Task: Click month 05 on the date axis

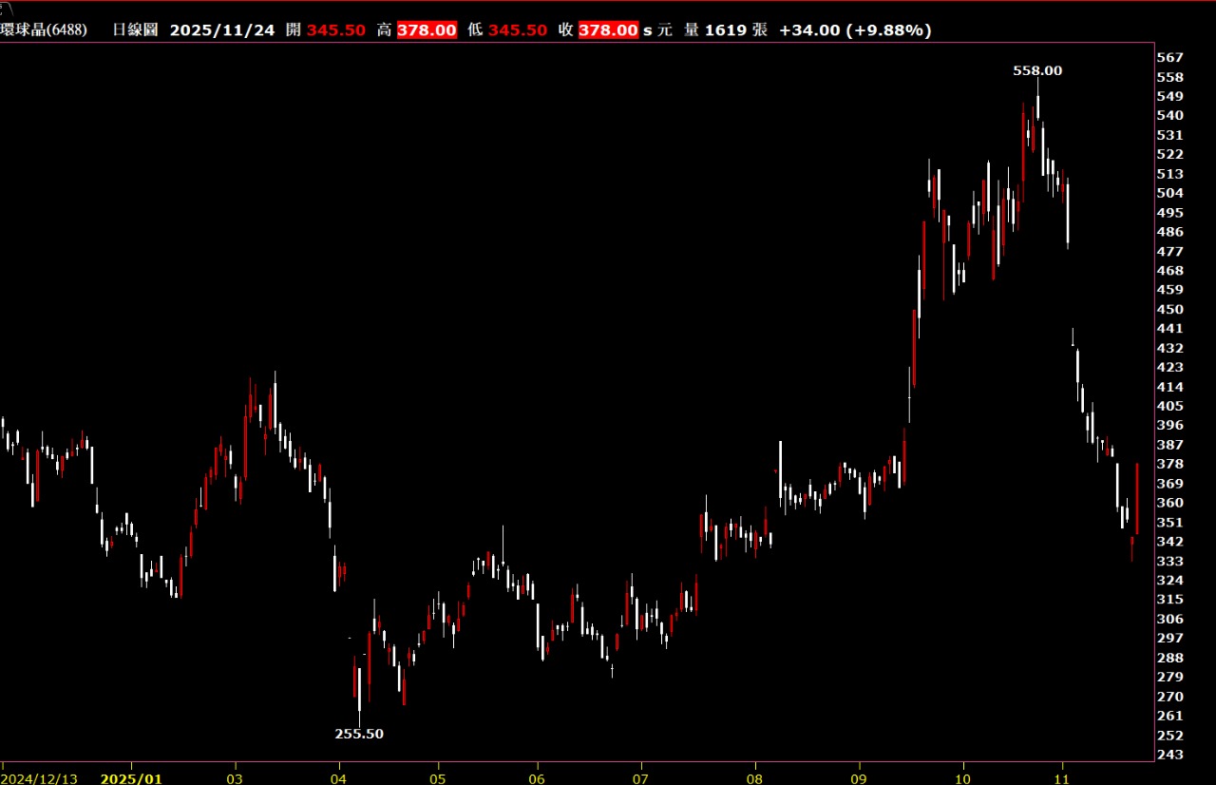Action: (x=438, y=778)
